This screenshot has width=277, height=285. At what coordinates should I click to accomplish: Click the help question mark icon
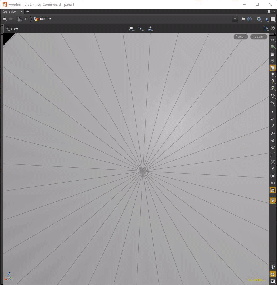pyautogui.click(x=273, y=28)
